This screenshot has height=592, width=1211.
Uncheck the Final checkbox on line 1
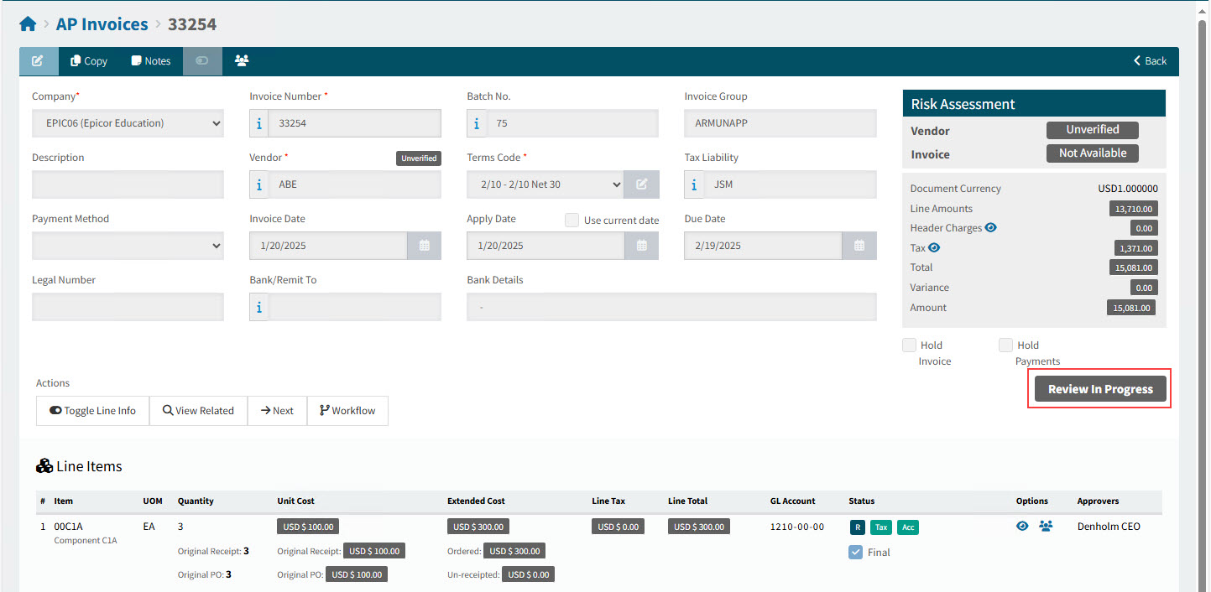[855, 553]
